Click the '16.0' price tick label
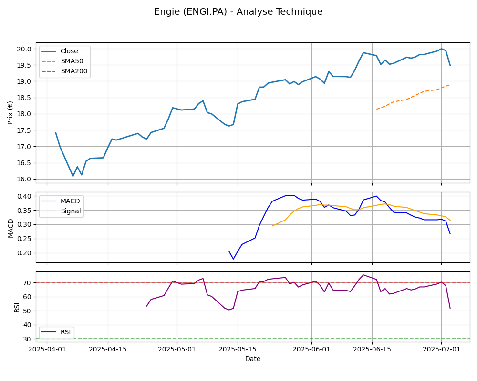This screenshot has width=477, height=381. click(25, 179)
